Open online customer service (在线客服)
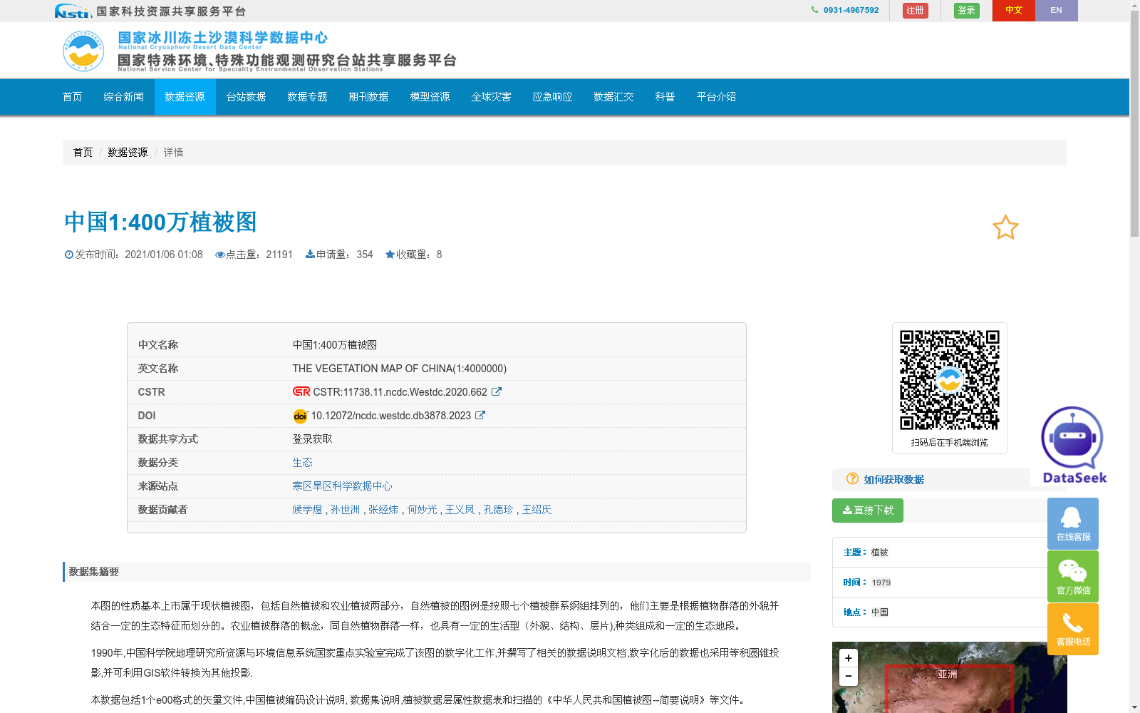Screen dimensions: 1140x713 1073,523
